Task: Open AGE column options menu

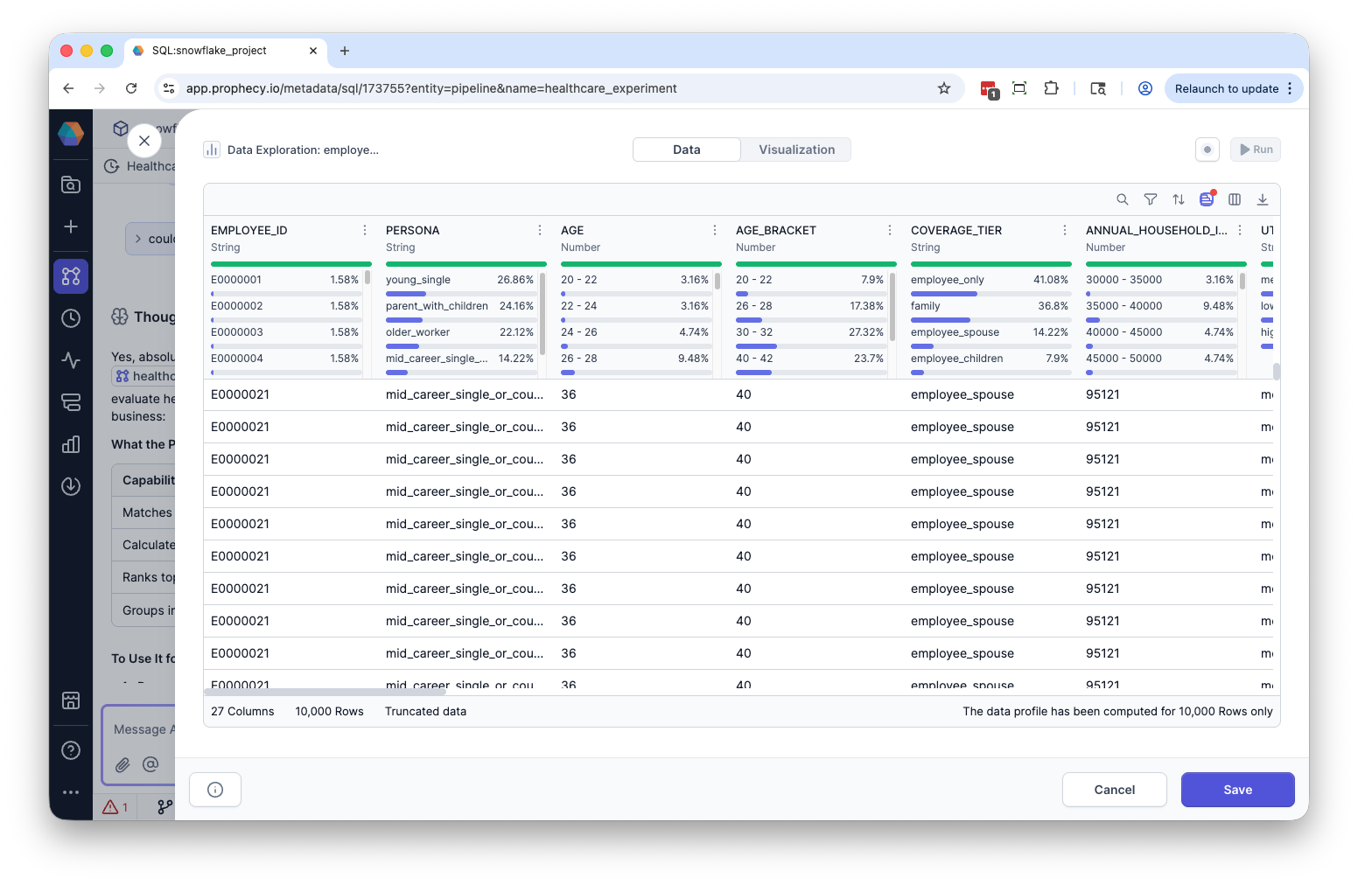Action: click(715, 230)
